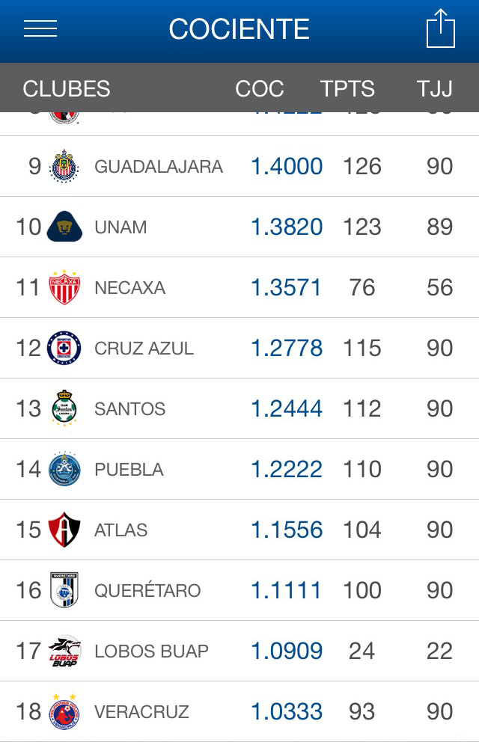Tap the Necaxa club crest

pyautogui.click(x=64, y=287)
